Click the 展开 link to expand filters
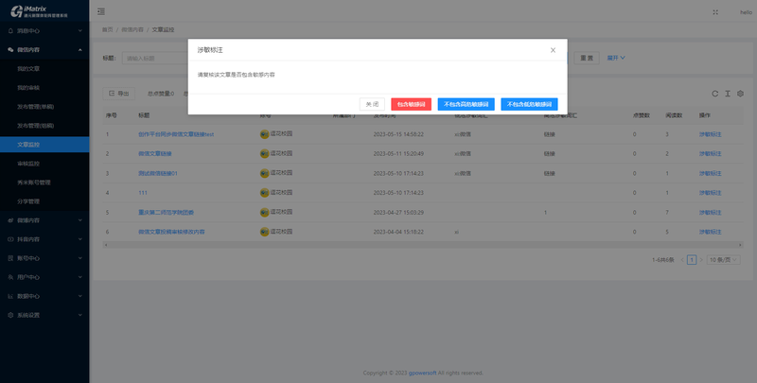 pos(616,58)
